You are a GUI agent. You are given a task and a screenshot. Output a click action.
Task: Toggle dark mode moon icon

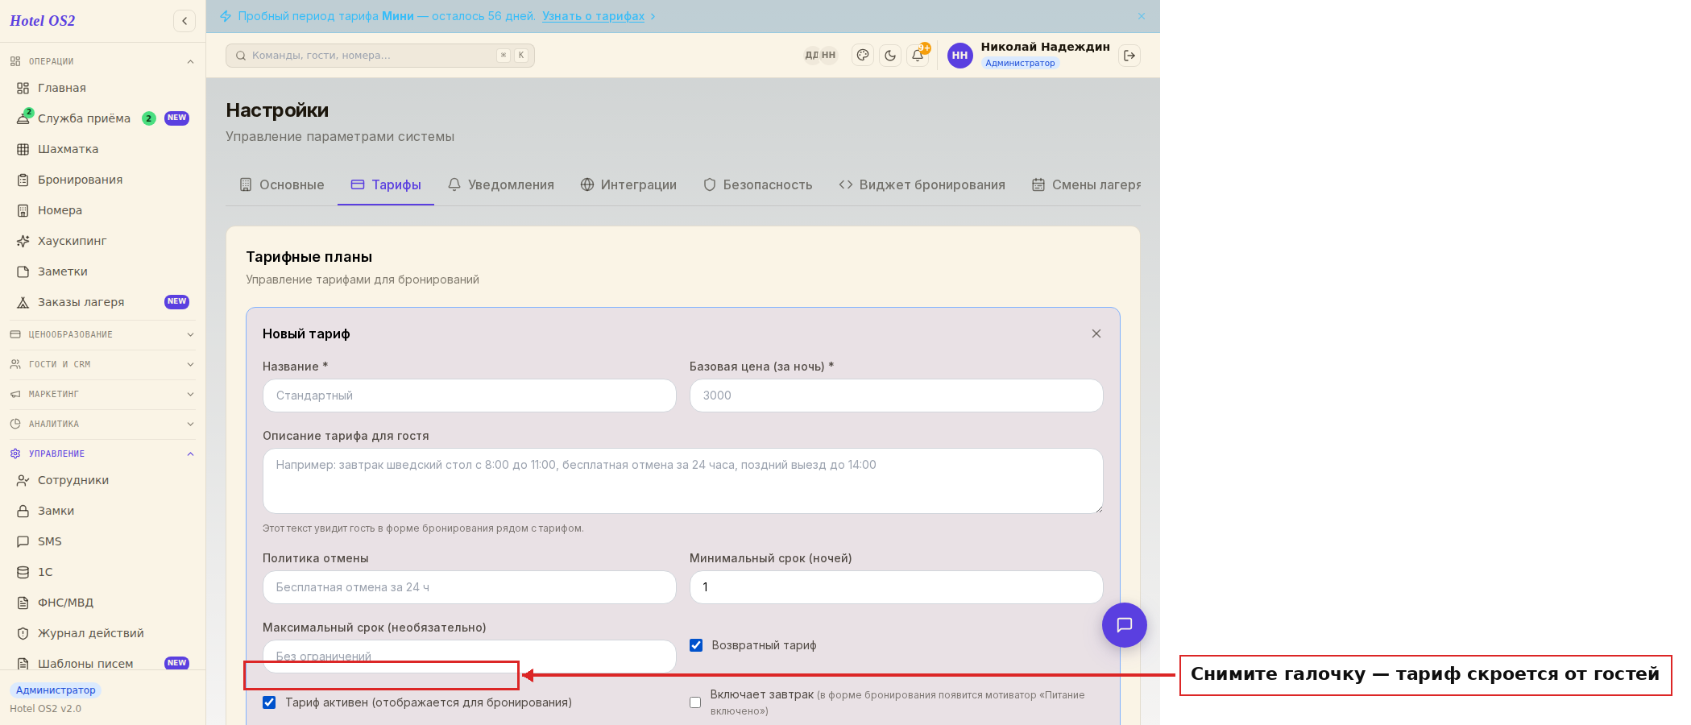point(890,56)
